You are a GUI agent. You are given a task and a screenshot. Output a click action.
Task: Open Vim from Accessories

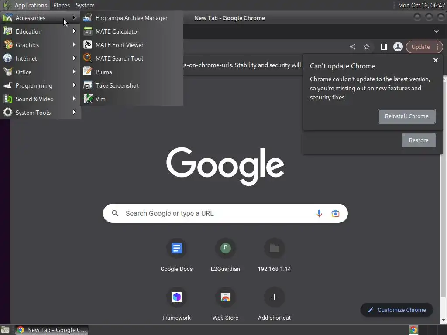(x=131, y=99)
